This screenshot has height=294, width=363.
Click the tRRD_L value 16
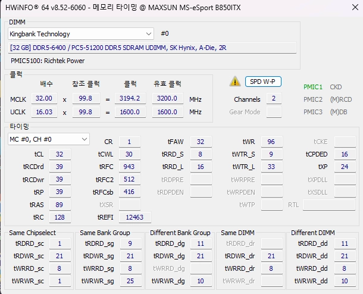(201, 167)
